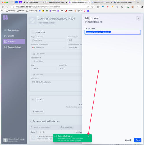Click the Tax identification number field
The width and height of the screenshot is (144, 145).
[75, 48]
